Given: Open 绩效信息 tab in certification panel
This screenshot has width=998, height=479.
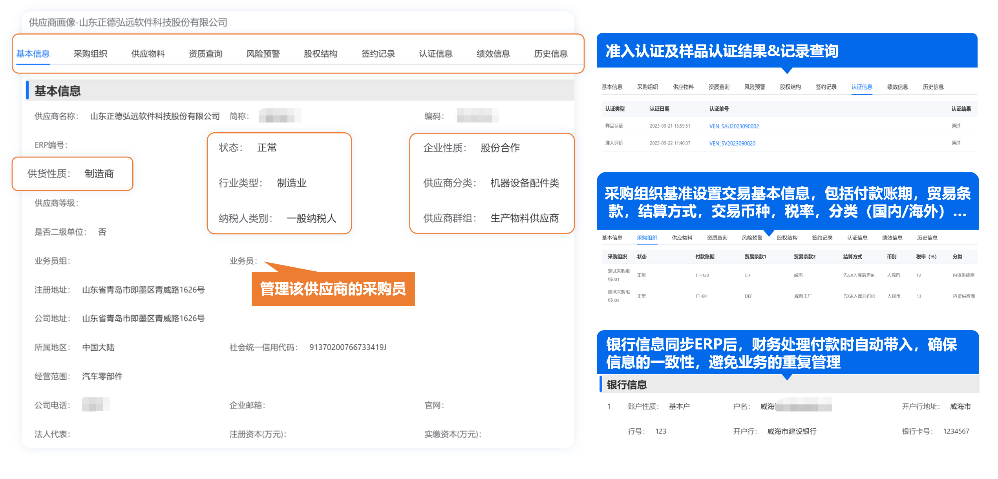Looking at the screenshot, I should click(x=897, y=87).
